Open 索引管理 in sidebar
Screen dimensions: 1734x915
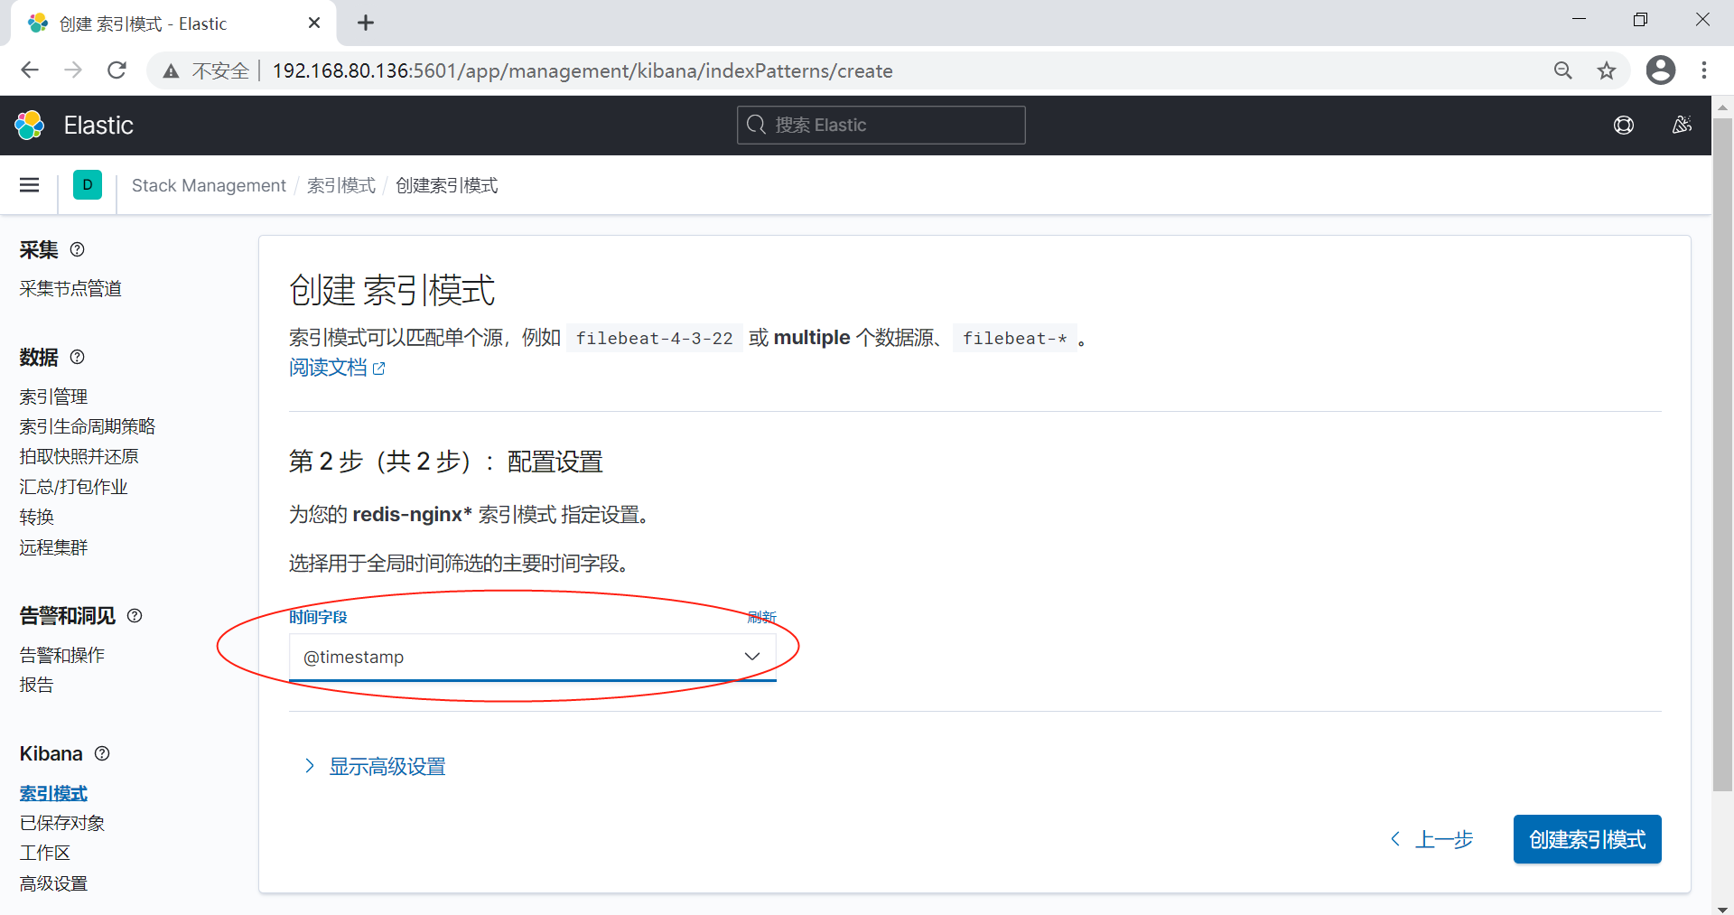(x=53, y=397)
